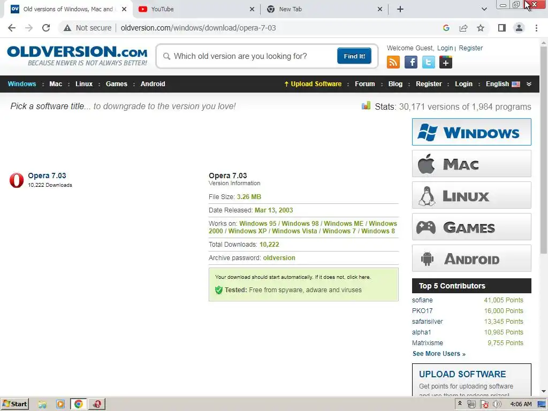Click the RSS feed icon

(x=393, y=62)
